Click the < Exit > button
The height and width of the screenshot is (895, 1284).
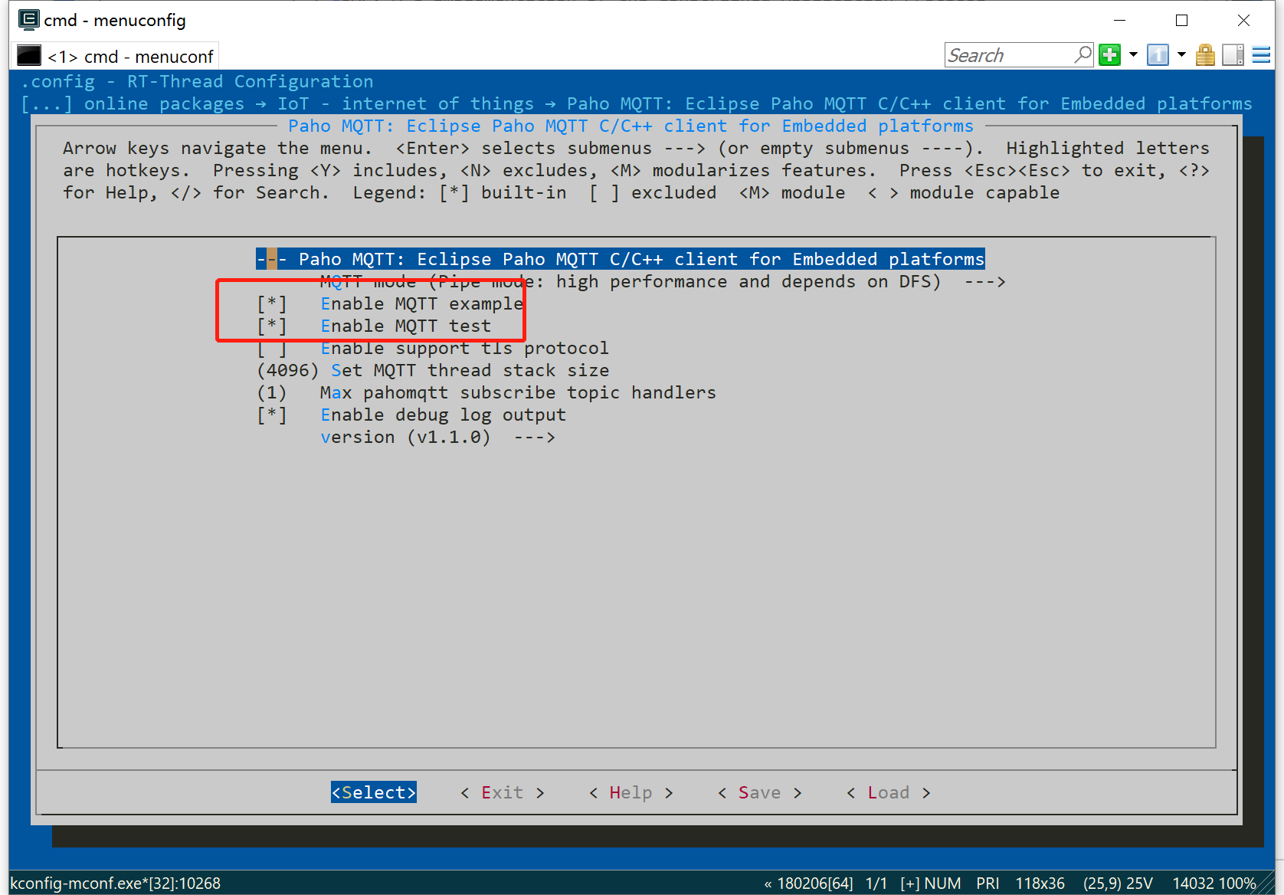click(503, 792)
